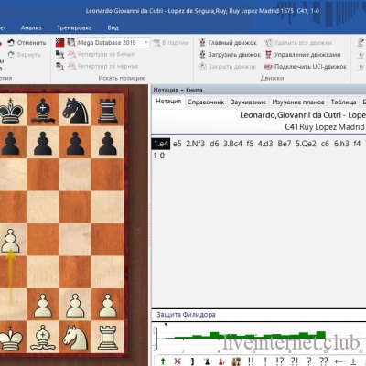Click the green up-arrow promote variation icon
The width and height of the screenshot is (366, 366).
click(163, 361)
